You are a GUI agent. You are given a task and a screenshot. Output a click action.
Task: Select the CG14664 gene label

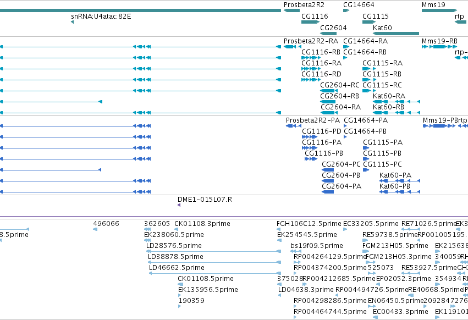(x=359, y=5)
